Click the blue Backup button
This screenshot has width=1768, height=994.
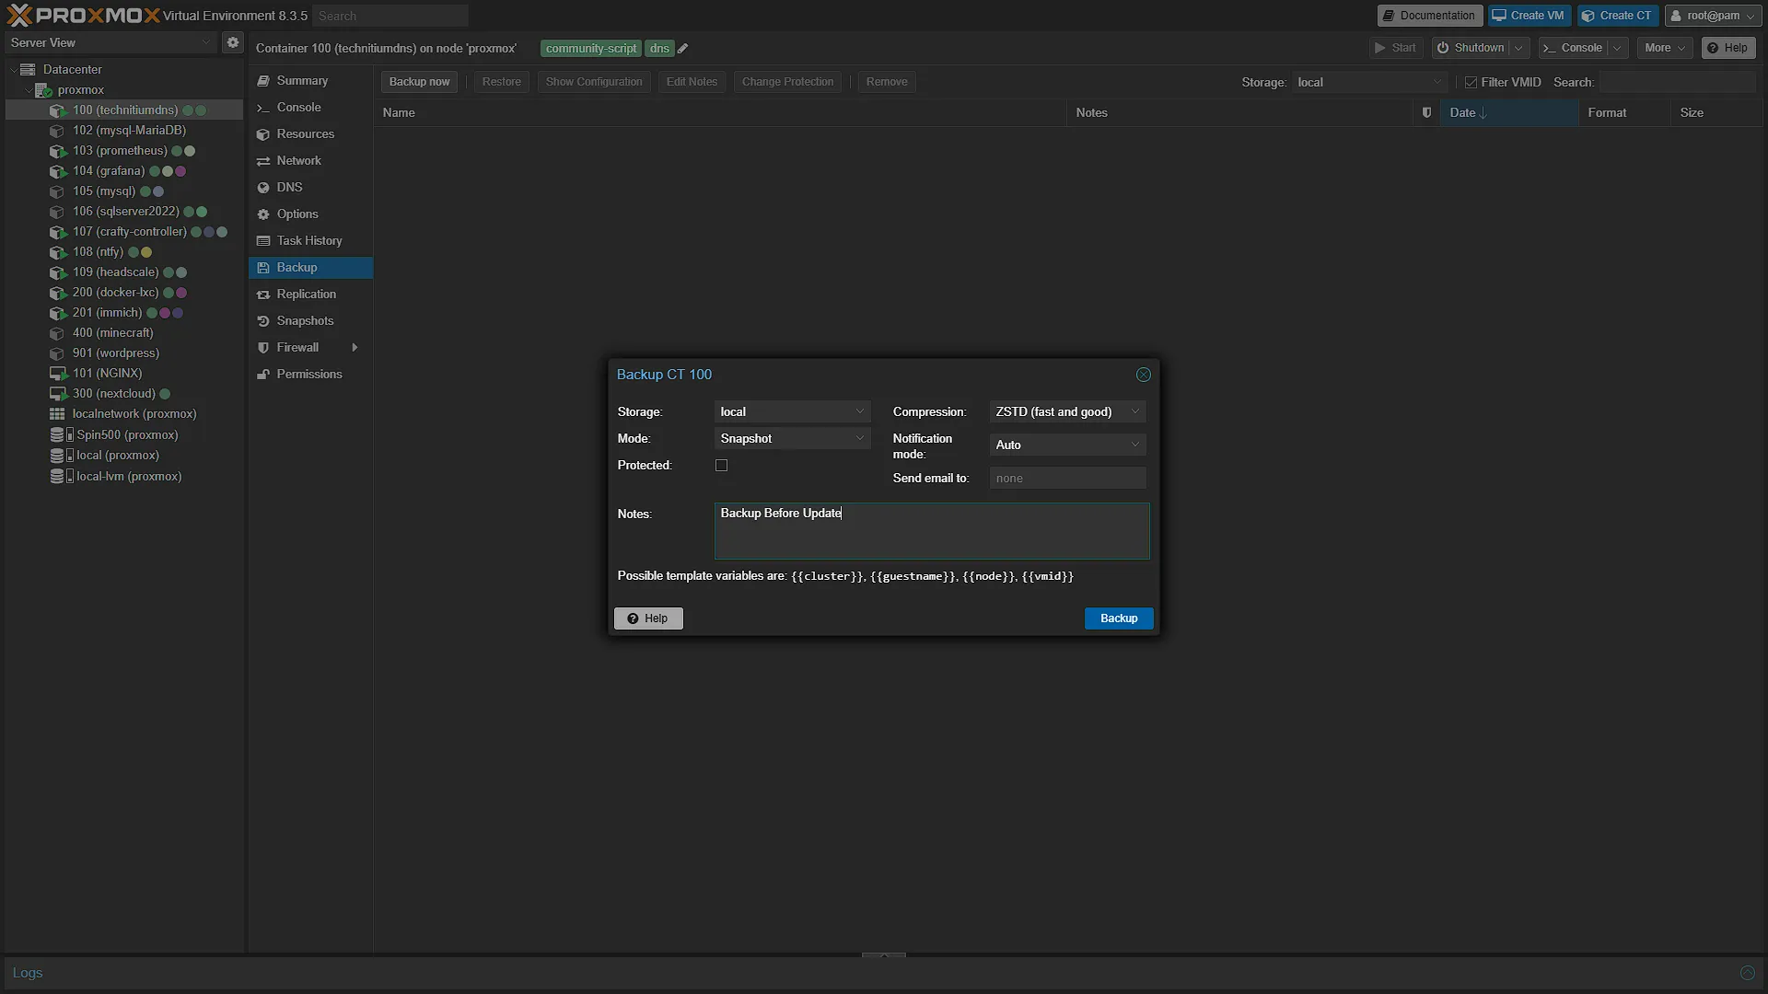1119,618
